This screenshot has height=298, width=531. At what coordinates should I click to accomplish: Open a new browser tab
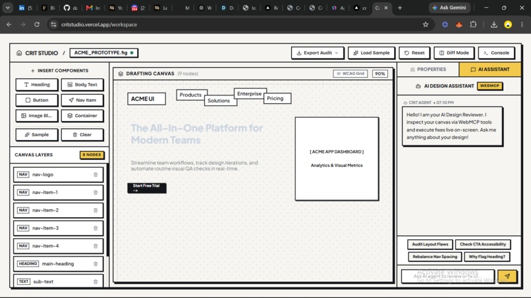pos(400,7)
